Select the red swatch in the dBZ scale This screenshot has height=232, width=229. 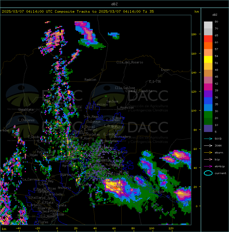point(208,39)
